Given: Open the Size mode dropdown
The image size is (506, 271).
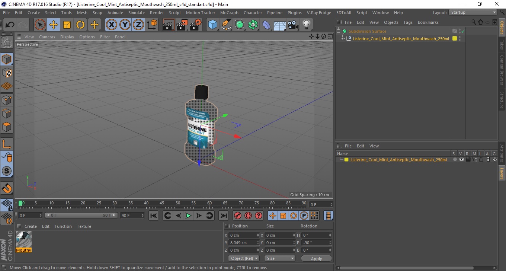Looking at the screenshot, I should 280,258.
